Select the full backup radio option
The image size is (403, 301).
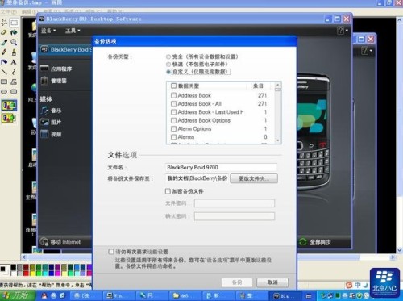coord(168,56)
